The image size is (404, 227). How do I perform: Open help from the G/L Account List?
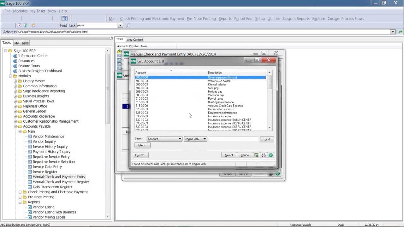270,155
